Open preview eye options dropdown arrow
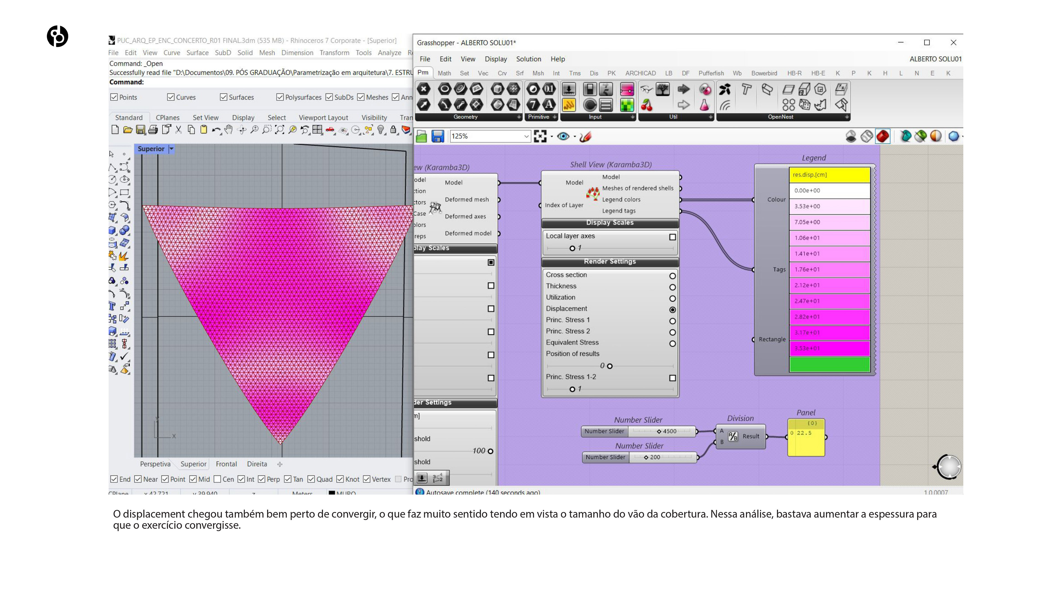The width and height of the screenshot is (1060, 596). [x=574, y=136]
